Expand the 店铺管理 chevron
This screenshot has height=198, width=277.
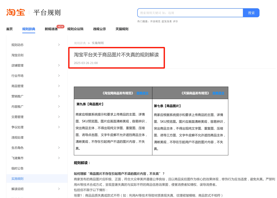click(59, 65)
